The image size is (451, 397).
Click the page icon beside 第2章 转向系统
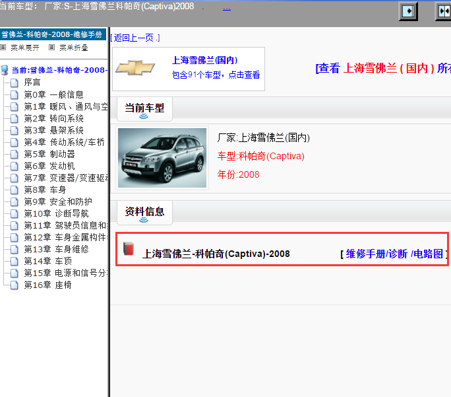point(15,119)
